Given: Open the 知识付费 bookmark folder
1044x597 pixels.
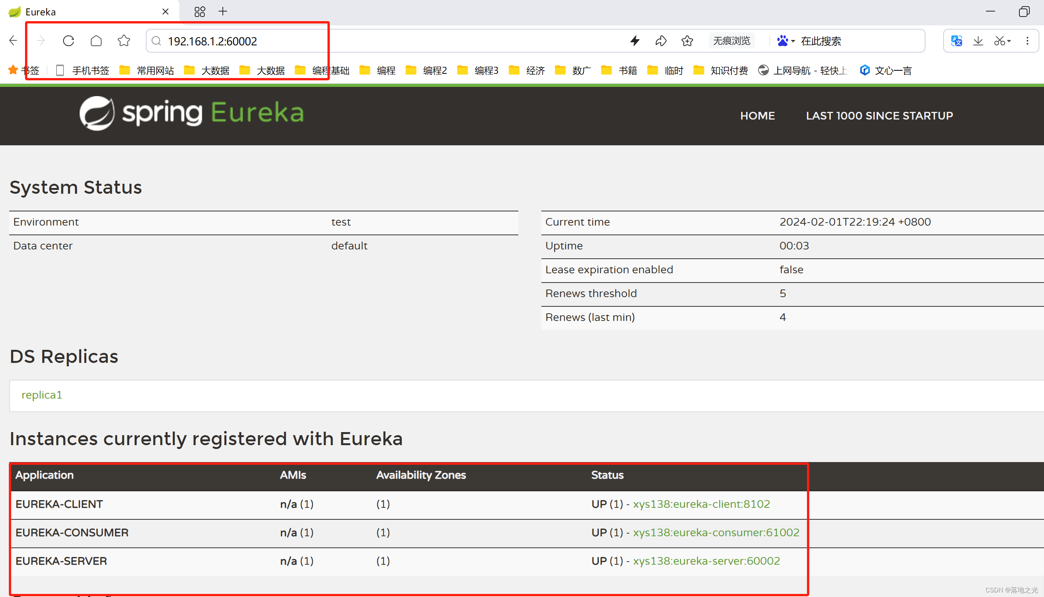Looking at the screenshot, I should click(720, 70).
